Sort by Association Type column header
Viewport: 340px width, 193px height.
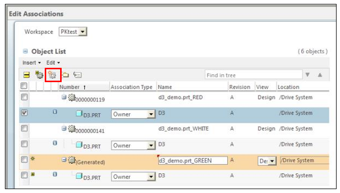(131, 87)
